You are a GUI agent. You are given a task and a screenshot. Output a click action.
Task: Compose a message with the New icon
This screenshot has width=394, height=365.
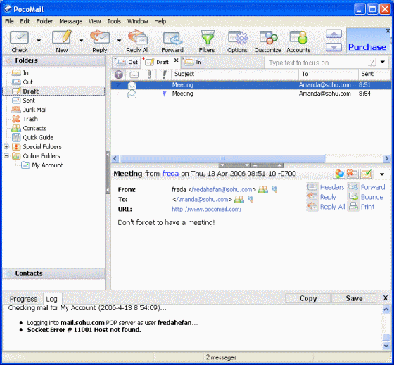[x=62, y=37]
